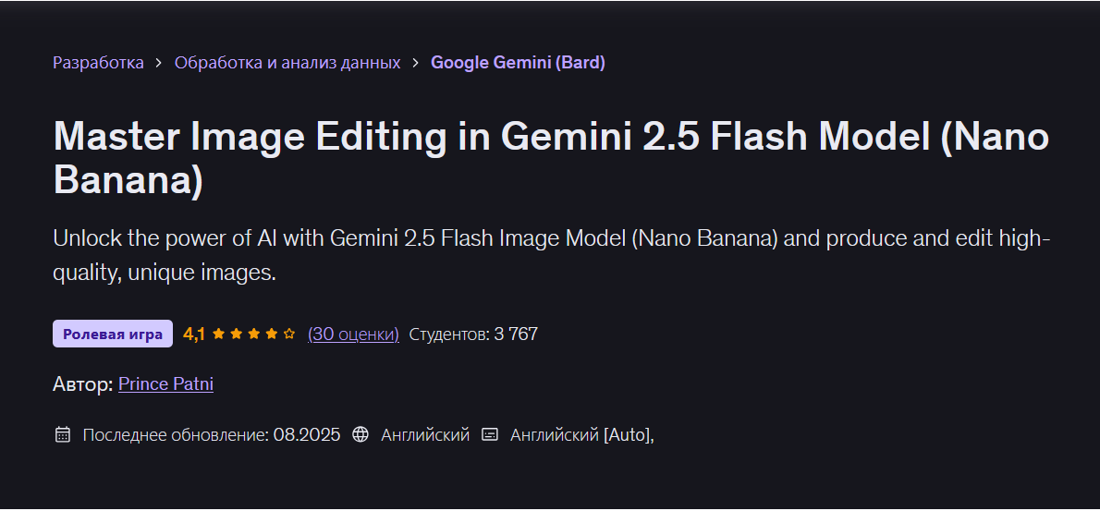The image size is (1100, 511).
Task: Click the globe language icon
Action: click(361, 434)
